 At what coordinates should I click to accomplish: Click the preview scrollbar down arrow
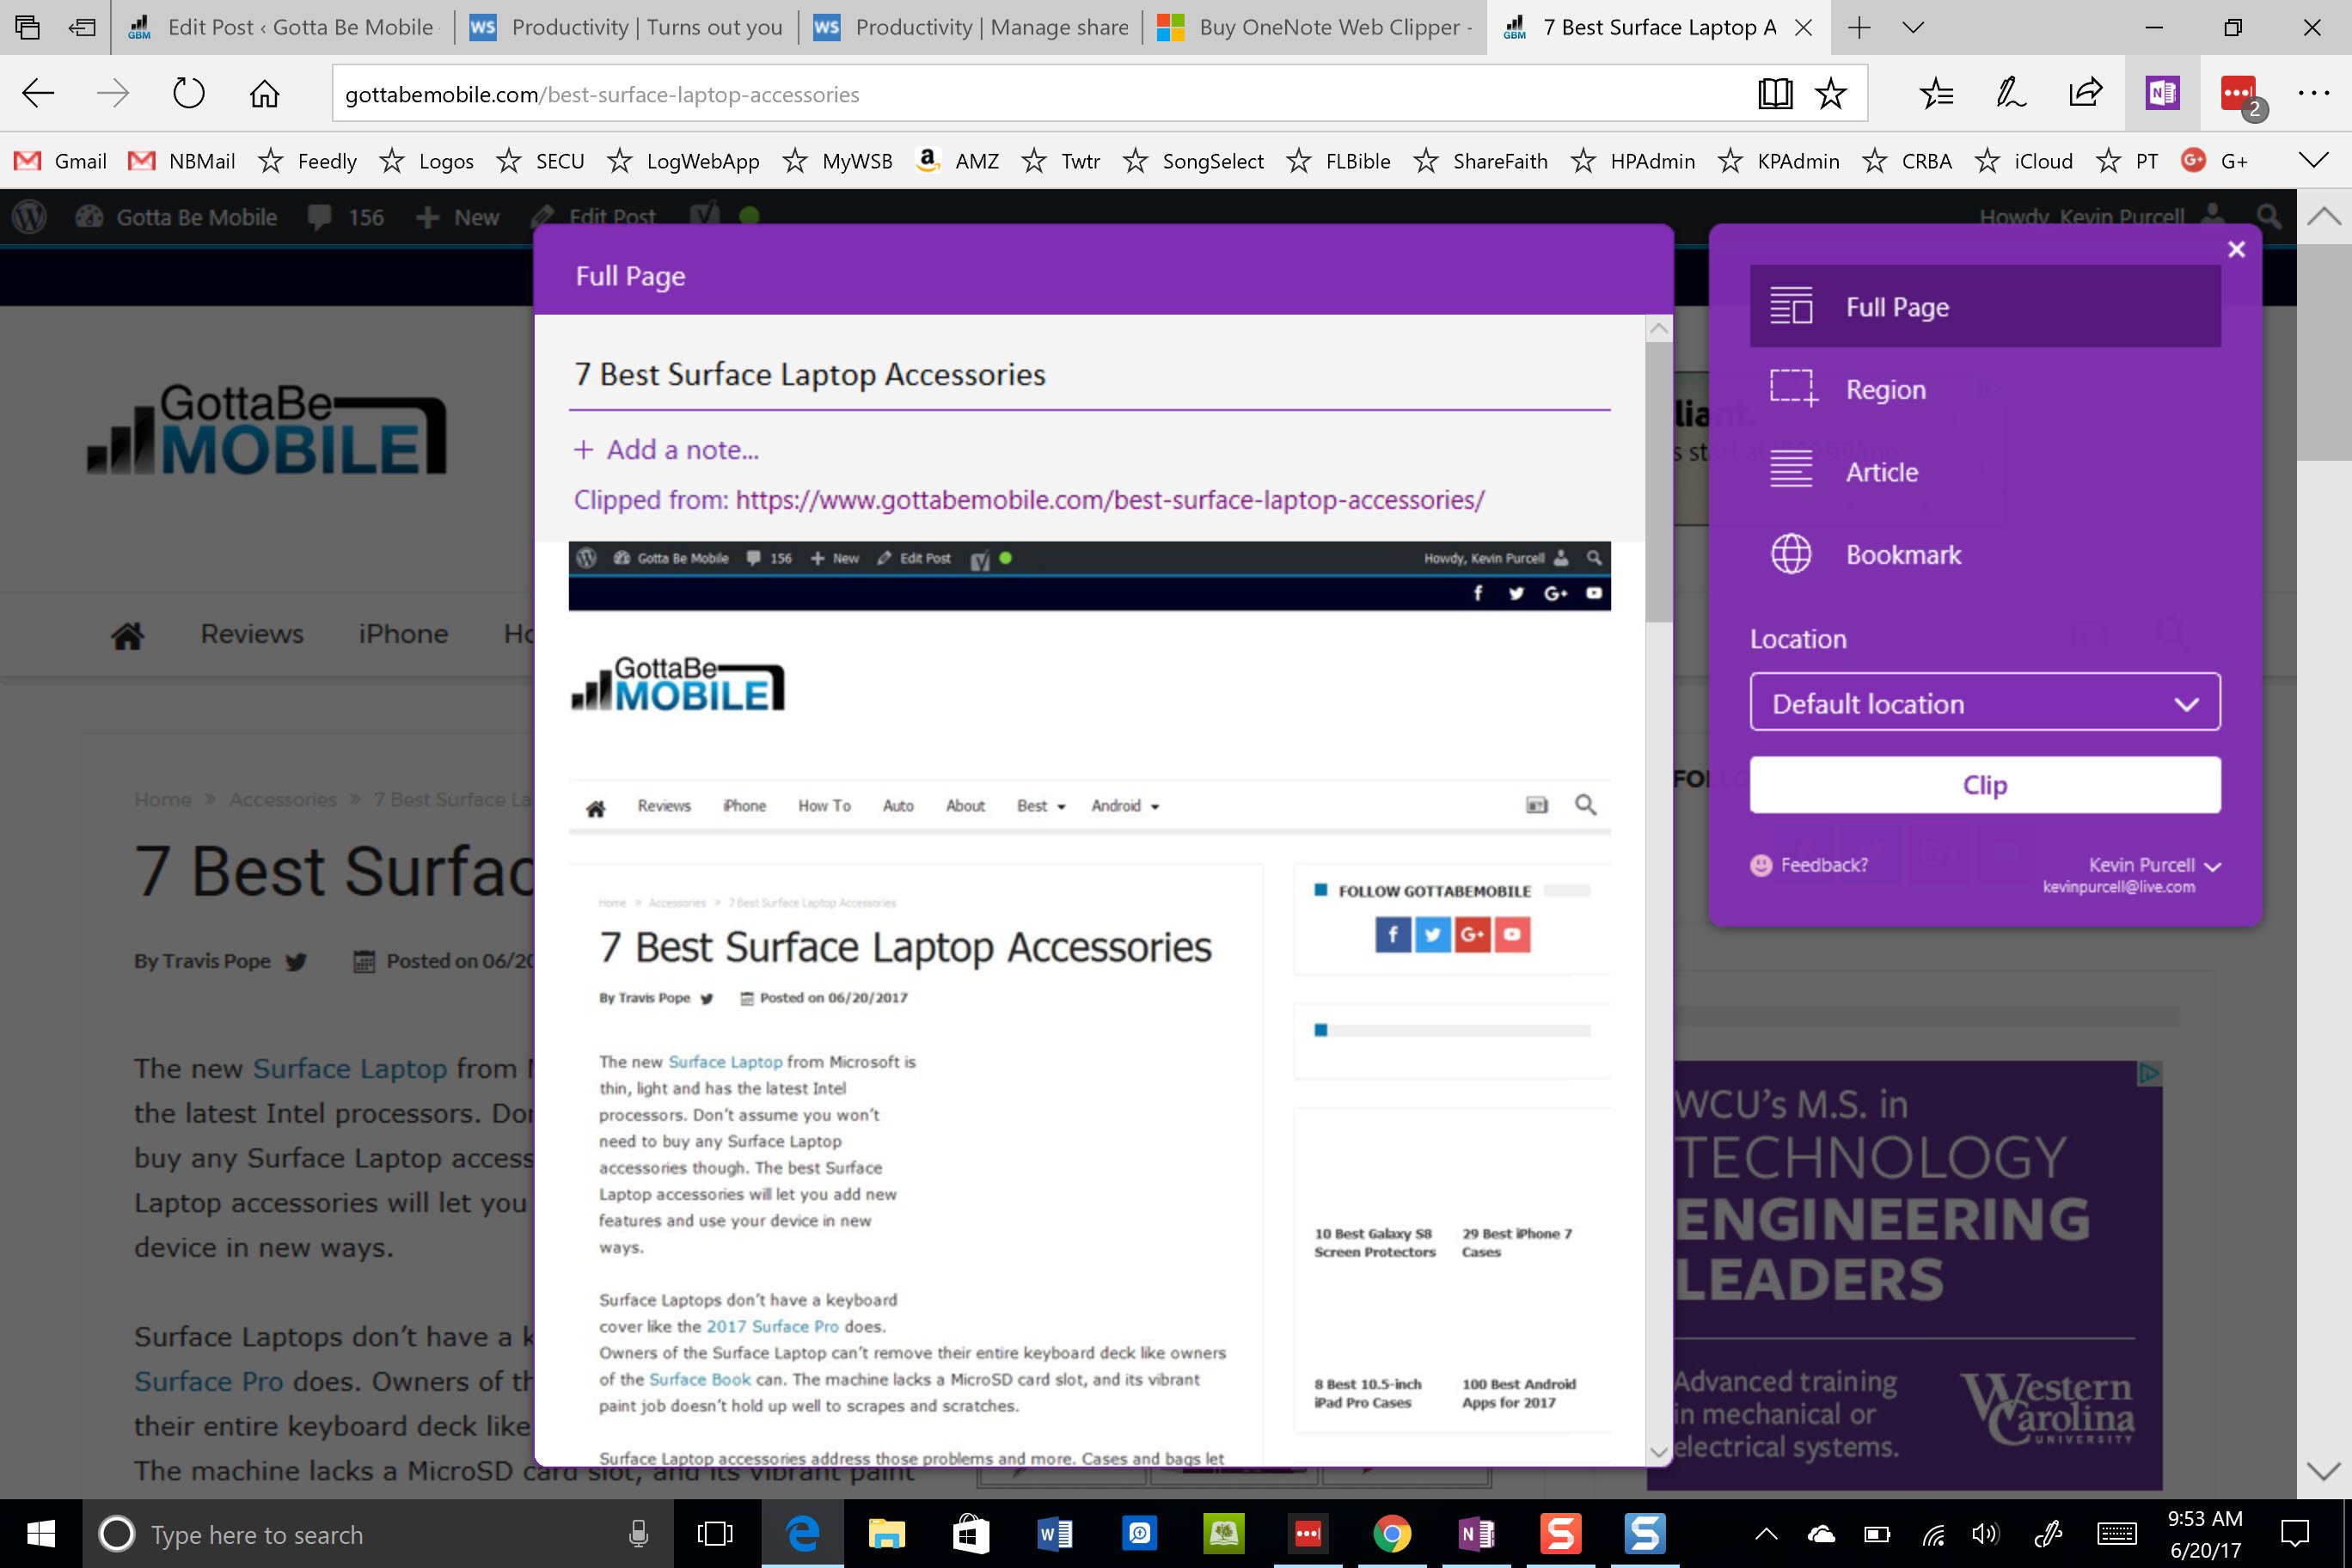(x=1659, y=1452)
